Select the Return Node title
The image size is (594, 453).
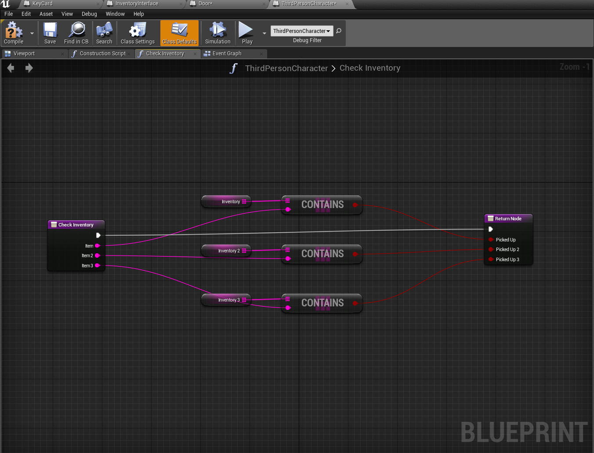coord(508,219)
